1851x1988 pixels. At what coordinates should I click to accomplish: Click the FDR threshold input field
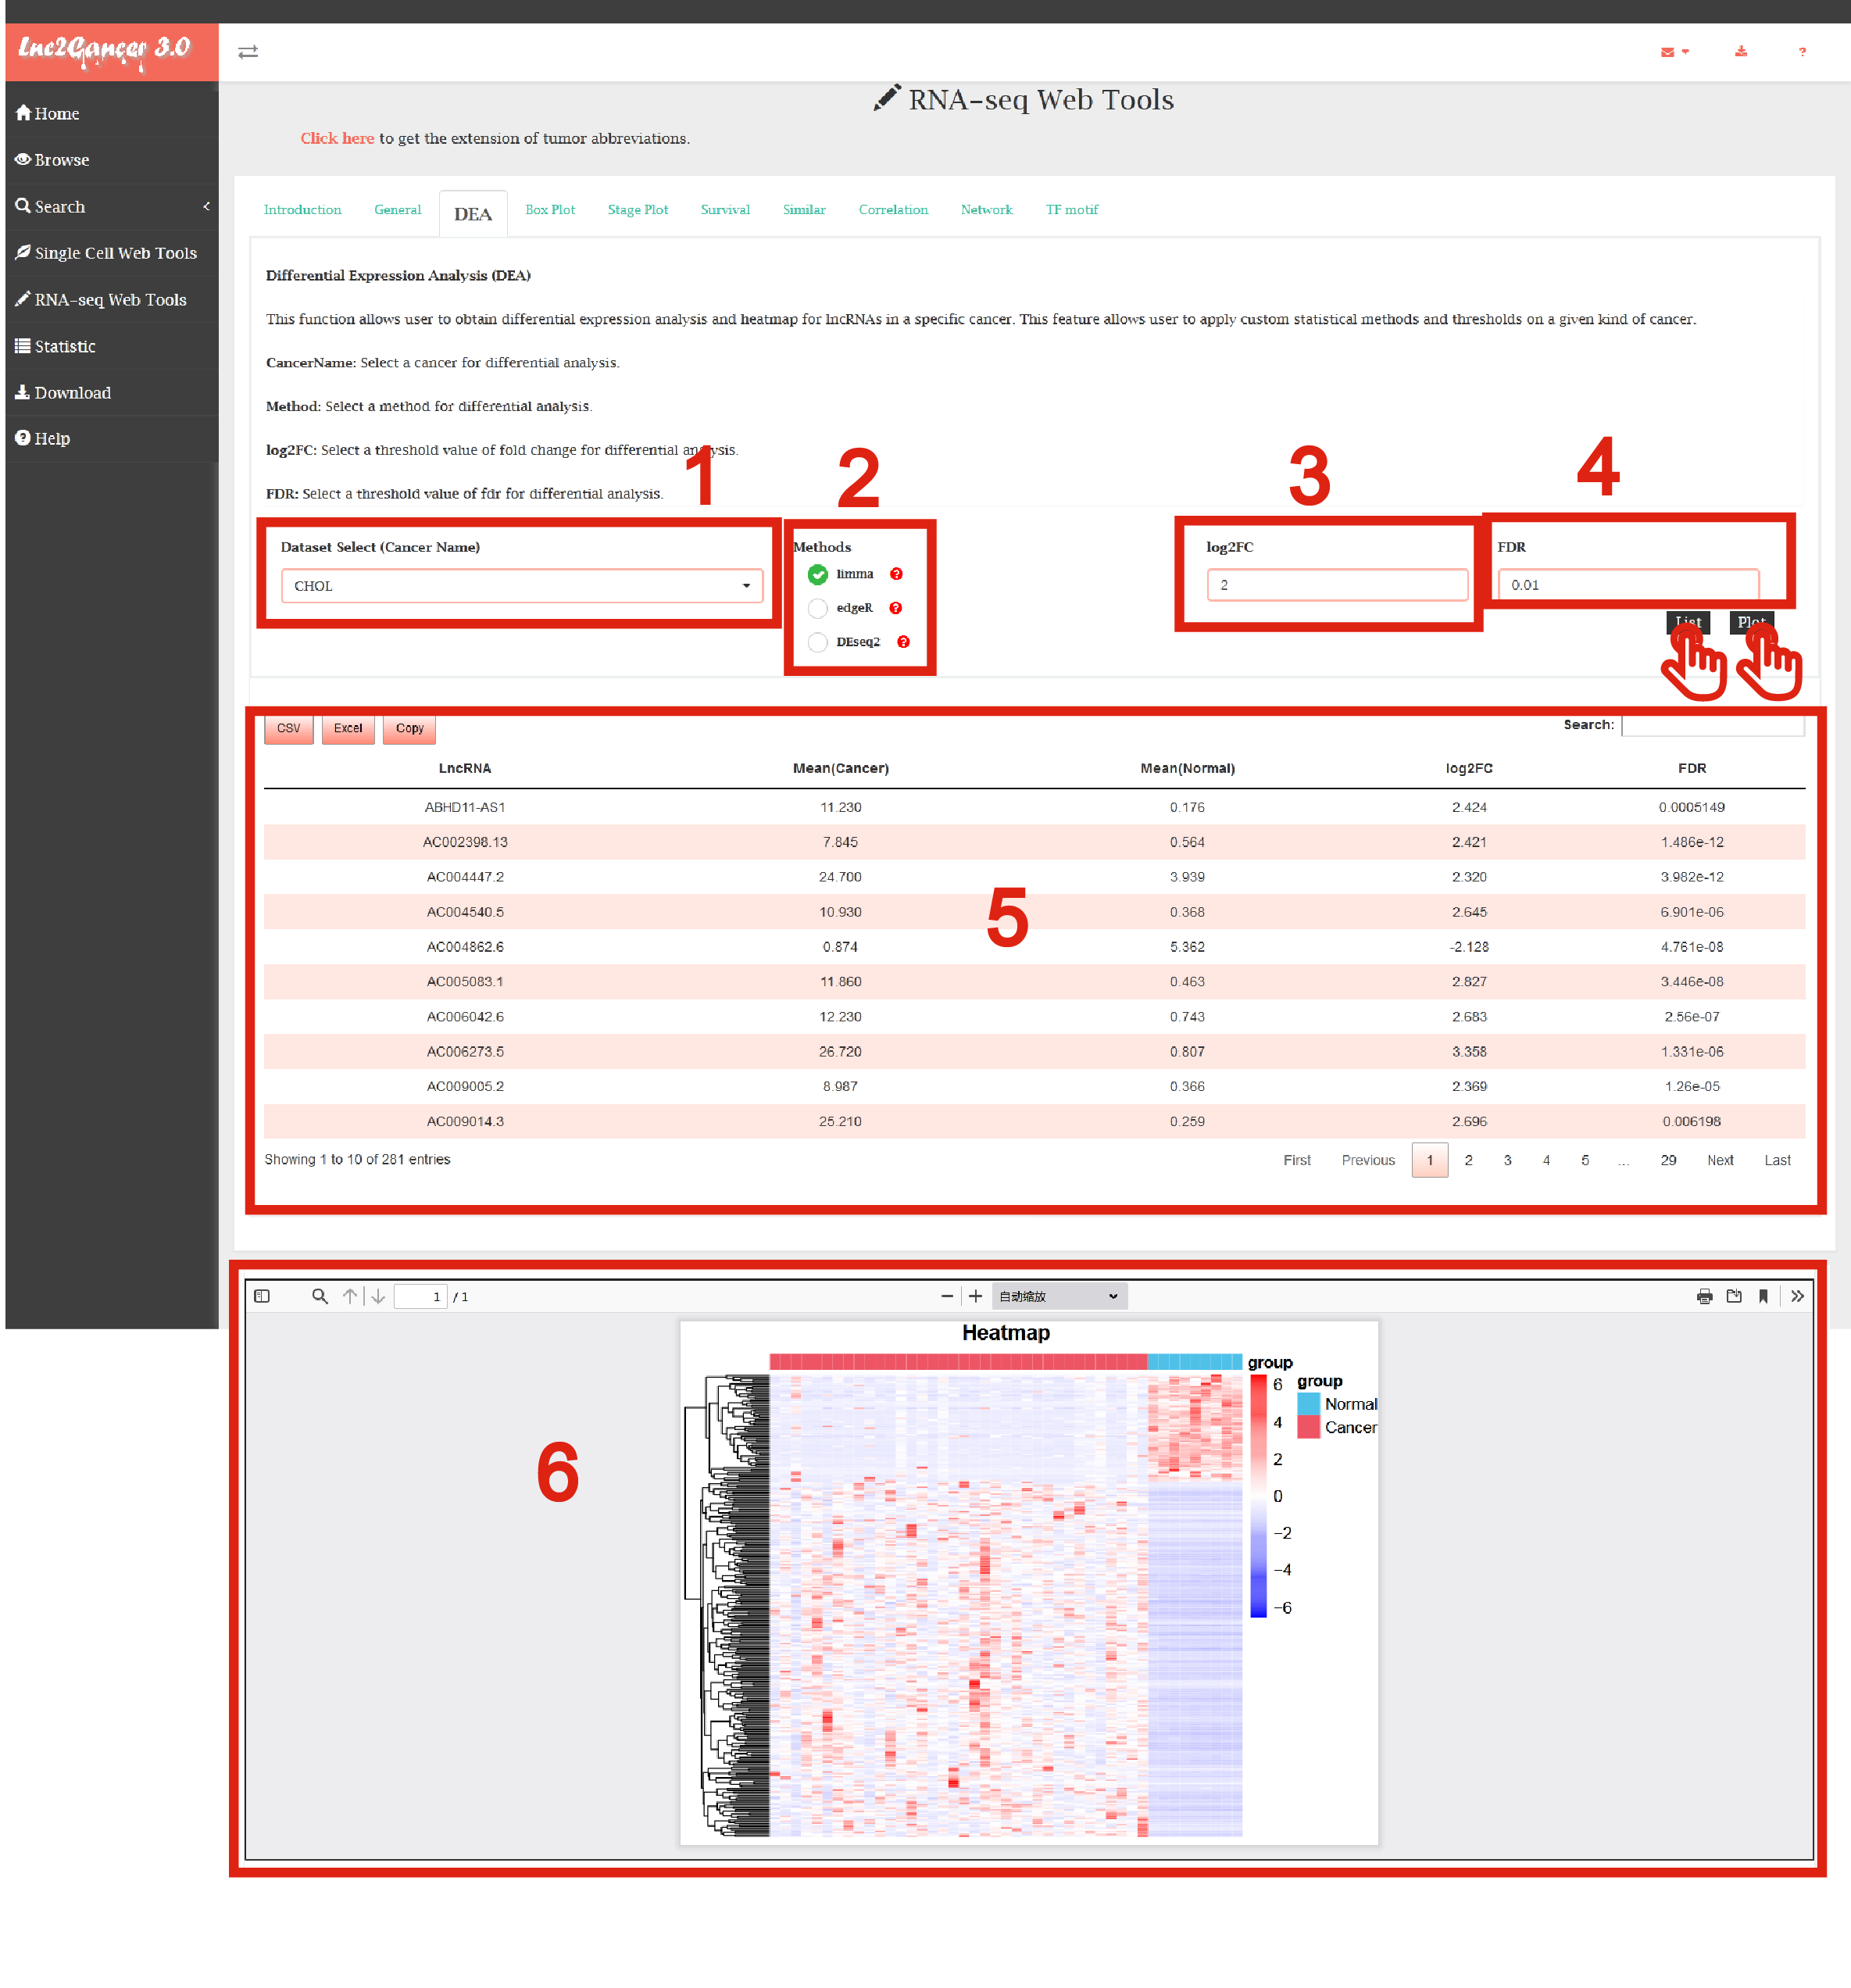(x=1627, y=585)
